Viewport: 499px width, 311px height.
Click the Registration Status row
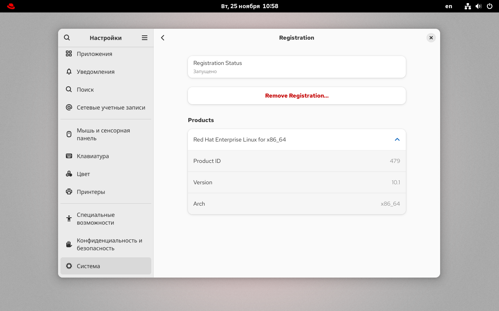click(297, 67)
